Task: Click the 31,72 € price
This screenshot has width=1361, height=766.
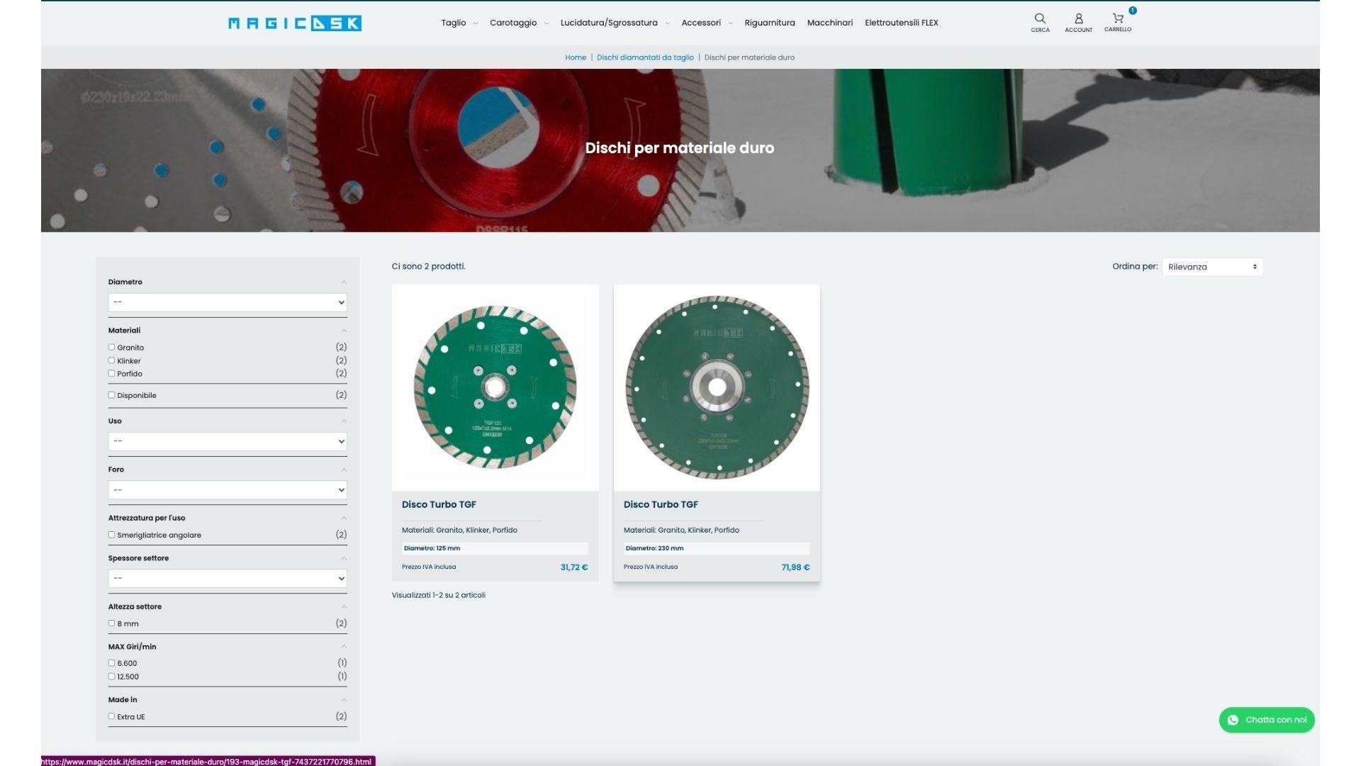Action: pos(574,567)
